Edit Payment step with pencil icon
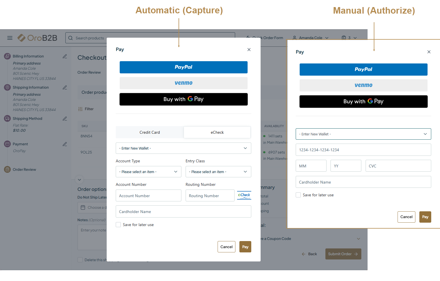The image size is (440, 281). click(65, 144)
